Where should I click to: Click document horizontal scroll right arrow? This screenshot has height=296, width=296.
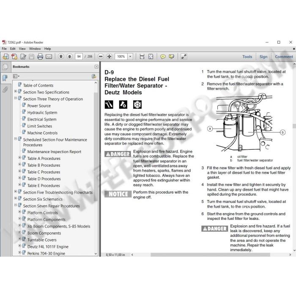[290, 255]
